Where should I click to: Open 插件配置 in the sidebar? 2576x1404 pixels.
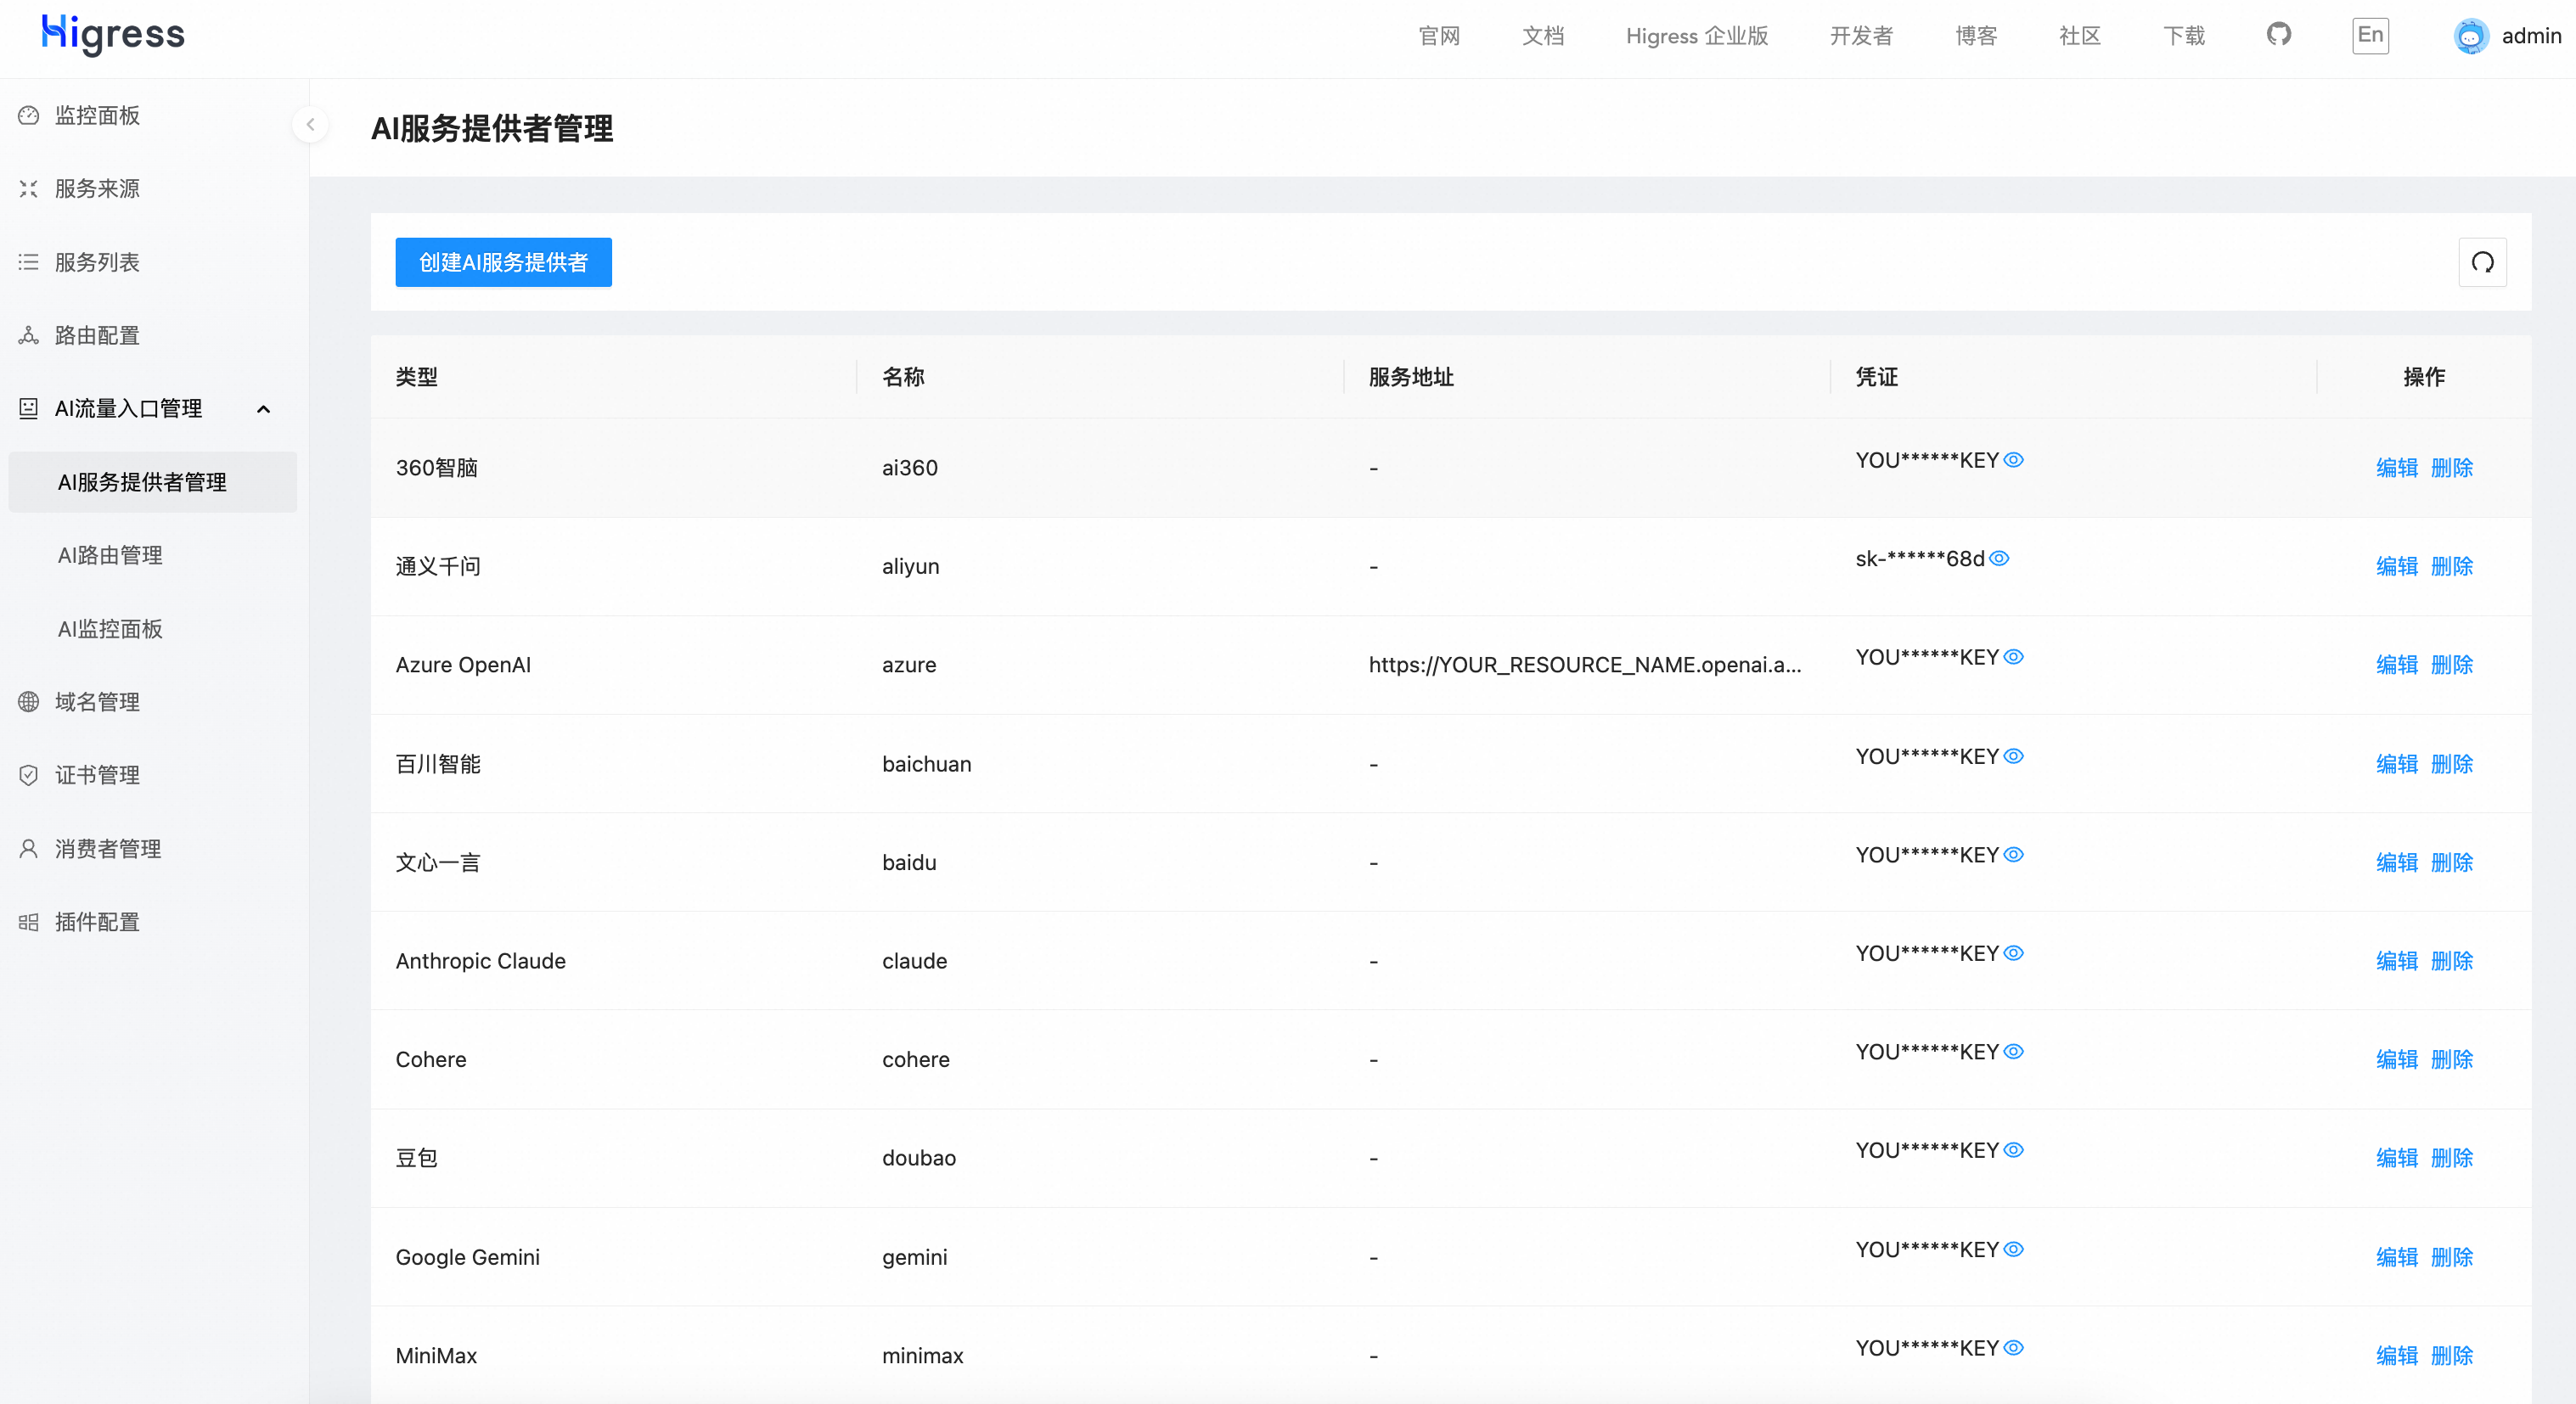tap(97, 921)
